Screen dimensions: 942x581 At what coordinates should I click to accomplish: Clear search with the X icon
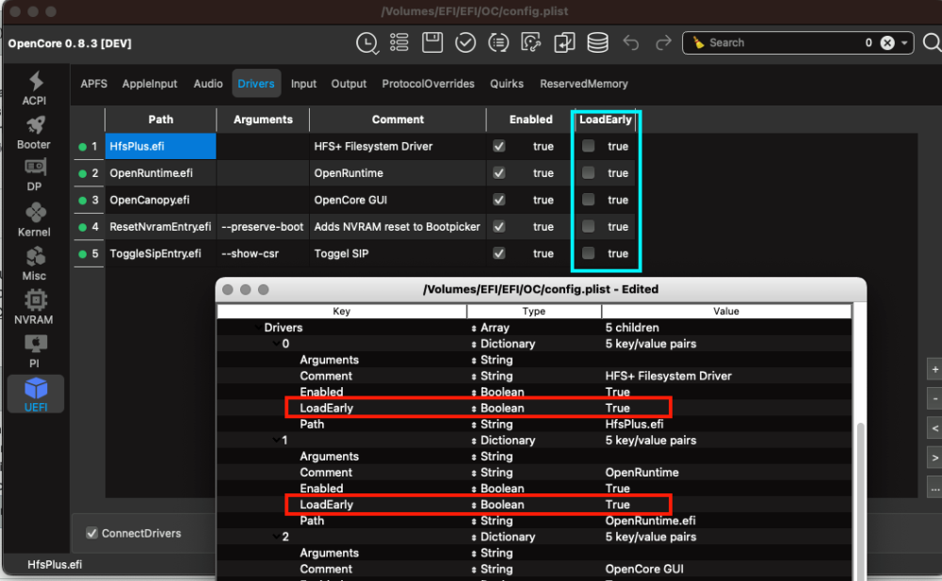(887, 42)
